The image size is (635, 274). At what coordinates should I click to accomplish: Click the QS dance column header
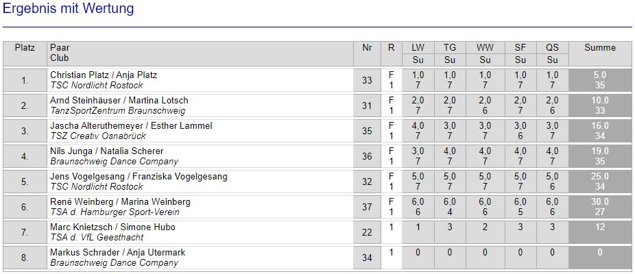552,48
